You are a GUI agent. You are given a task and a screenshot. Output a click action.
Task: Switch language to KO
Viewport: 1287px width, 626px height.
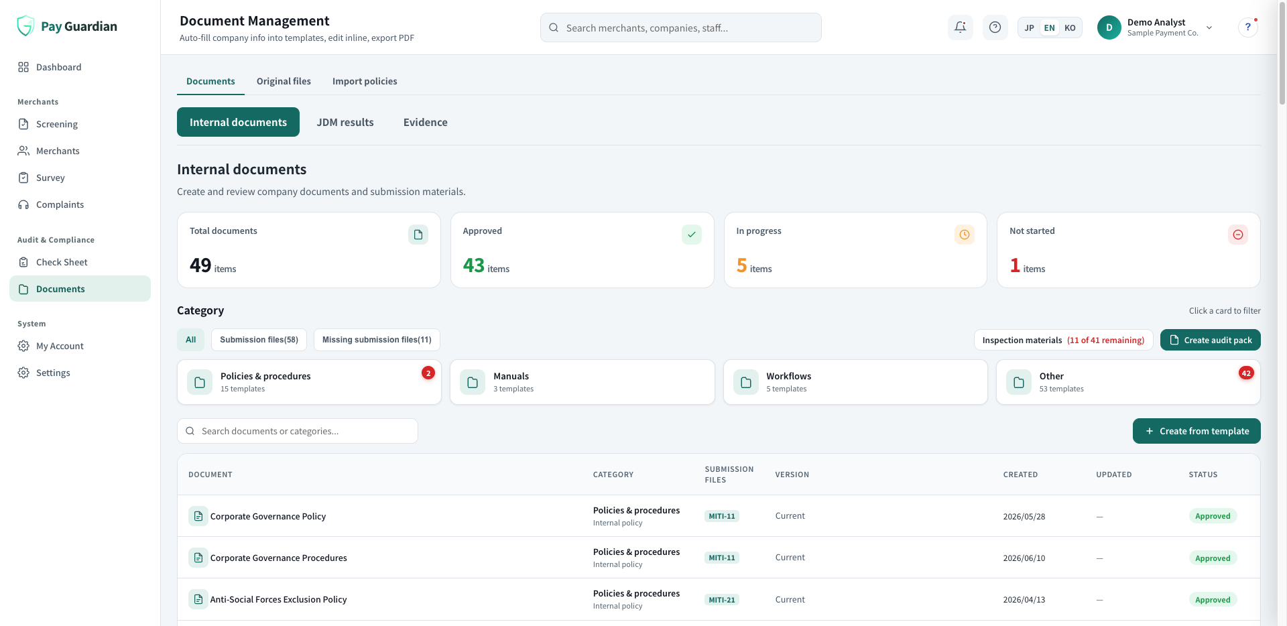[x=1070, y=27]
